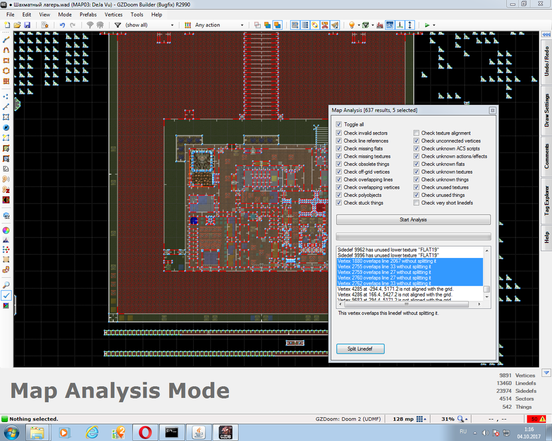Click the results list horizontal scrollbar
Viewport: 552px width, 441px height.
point(410,304)
